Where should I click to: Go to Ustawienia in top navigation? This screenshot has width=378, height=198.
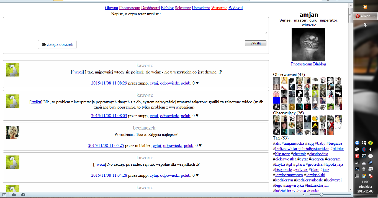(x=201, y=8)
